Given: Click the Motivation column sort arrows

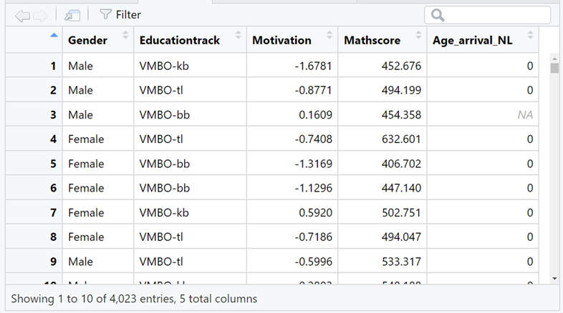Looking at the screenshot, I should [x=329, y=35].
